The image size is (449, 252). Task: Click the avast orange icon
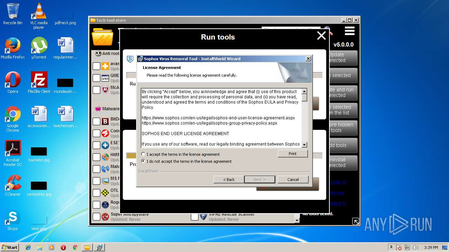[x=105, y=66]
